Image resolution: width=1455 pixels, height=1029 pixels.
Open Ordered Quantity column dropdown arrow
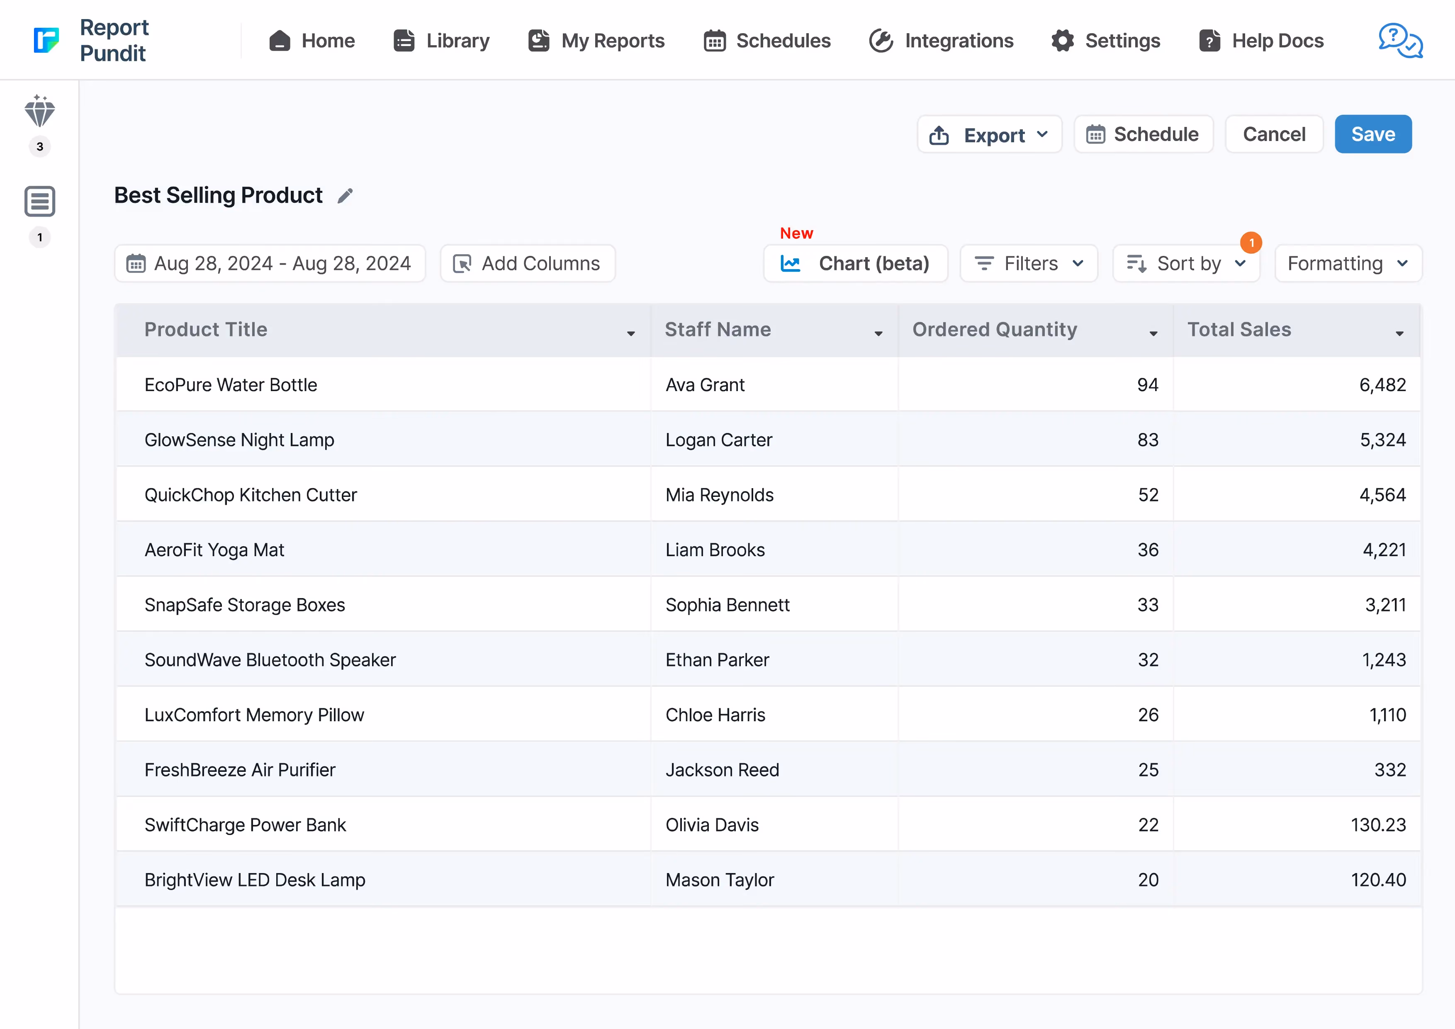coord(1153,334)
